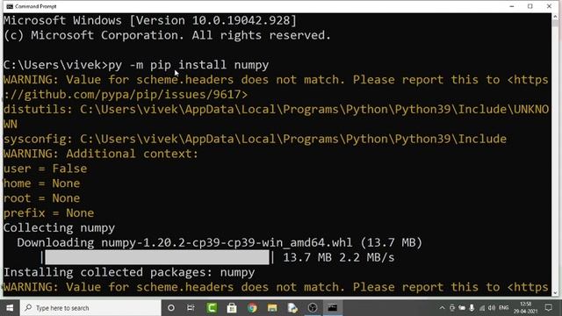Viewport: 562px width, 316px height.
Task: Close the Command Prompt window
Action: pyautogui.click(x=549, y=6)
